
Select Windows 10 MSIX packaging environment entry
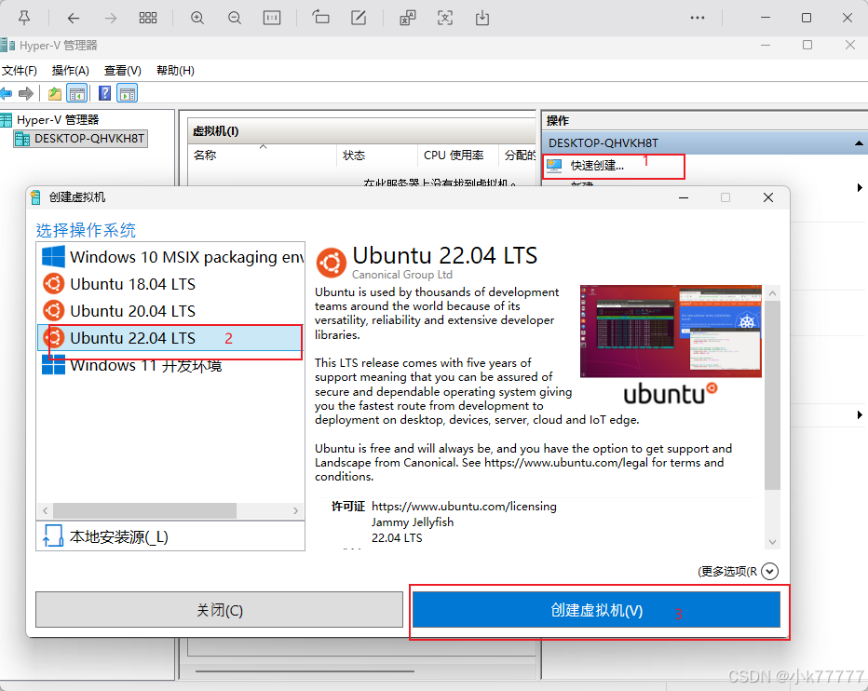coord(171,257)
